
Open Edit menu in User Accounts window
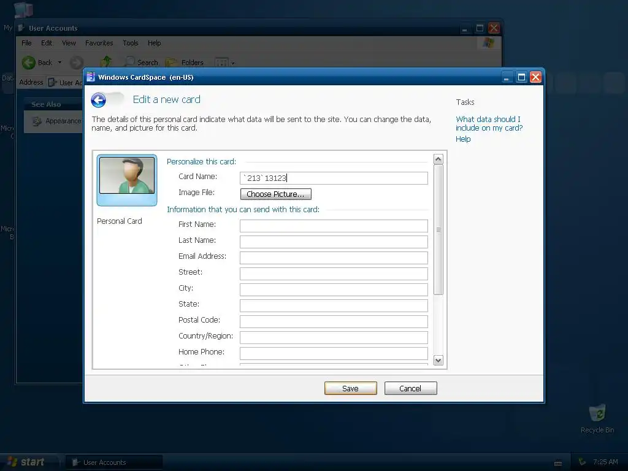47,43
